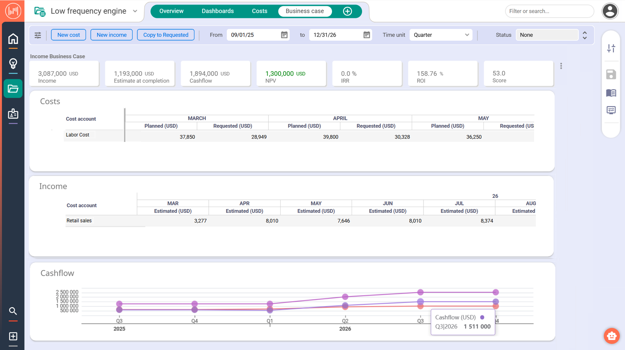Open the projects folder sidebar icon

(x=13, y=89)
